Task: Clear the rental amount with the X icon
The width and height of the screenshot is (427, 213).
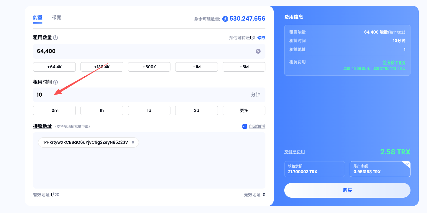Action: point(258,51)
